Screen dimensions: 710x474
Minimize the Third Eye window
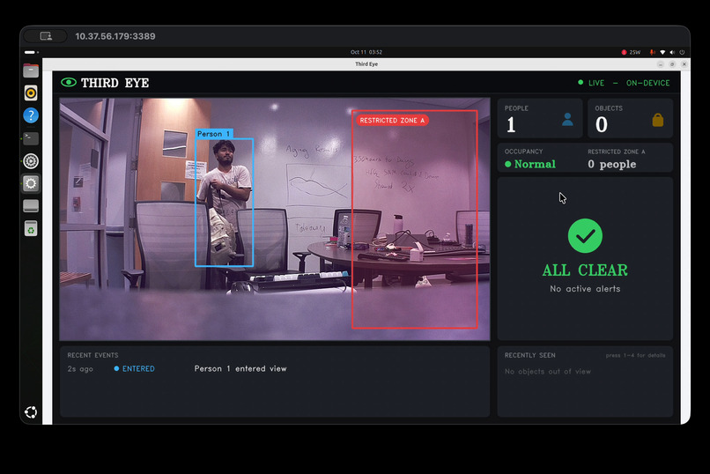661,64
